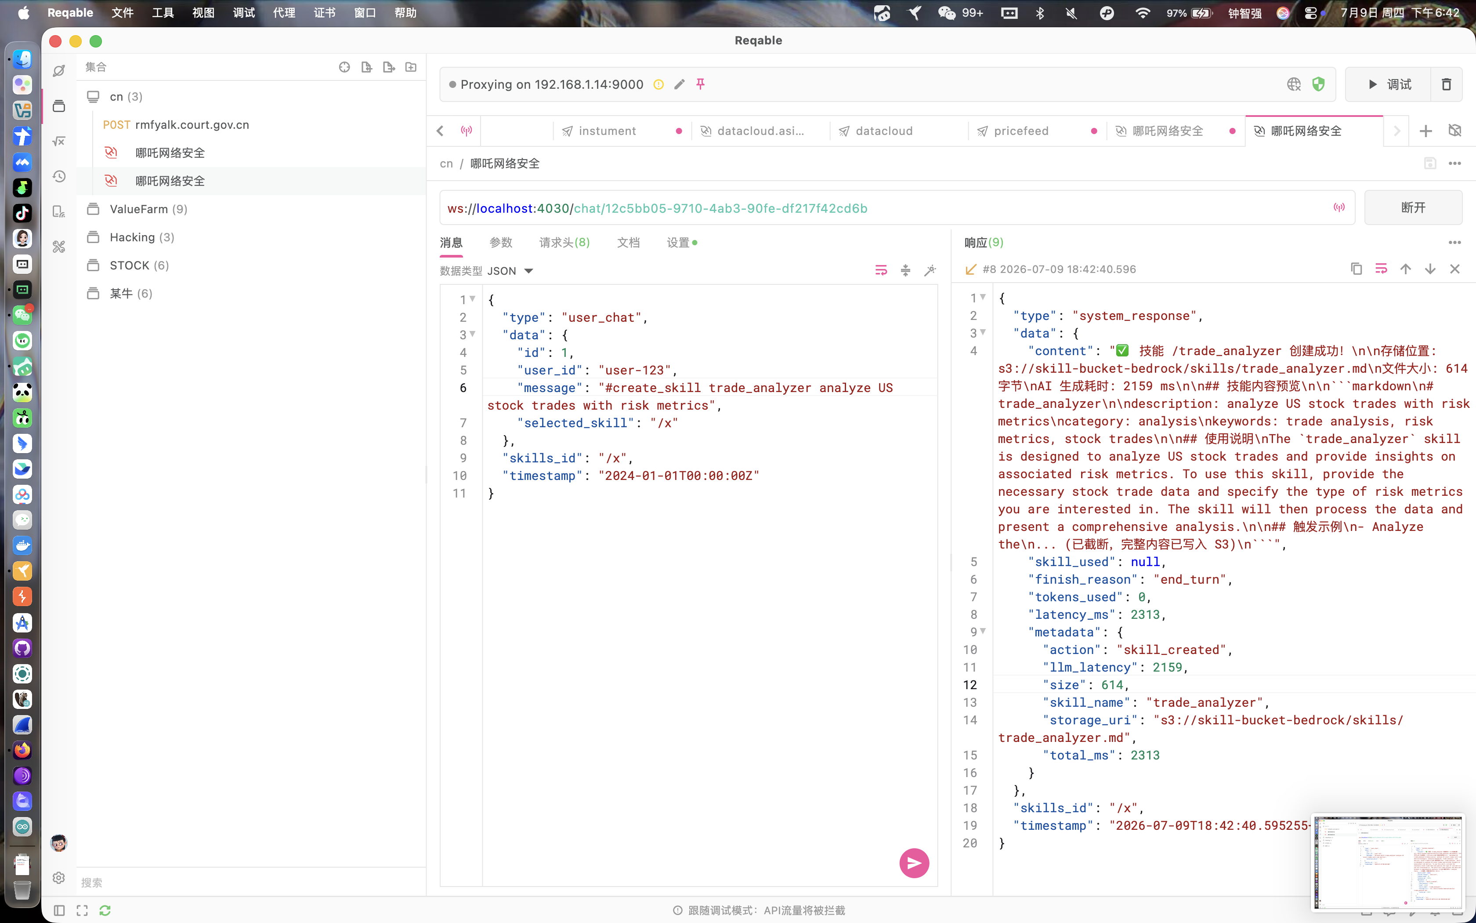Screen dimensions: 1476x923
Task: Open the collections icon in sidebar
Action: coord(59,106)
